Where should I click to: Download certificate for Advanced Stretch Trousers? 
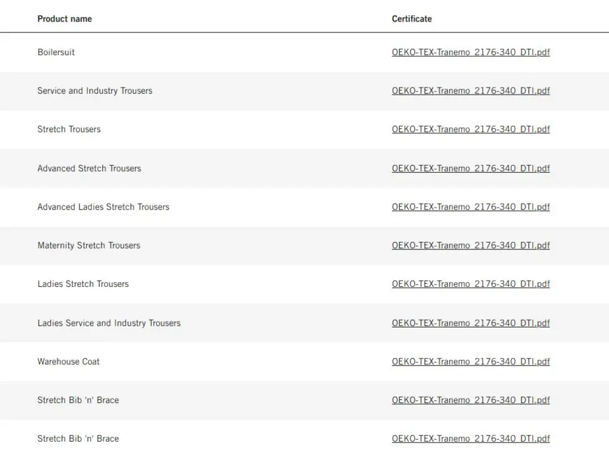(x=471, y=168)
